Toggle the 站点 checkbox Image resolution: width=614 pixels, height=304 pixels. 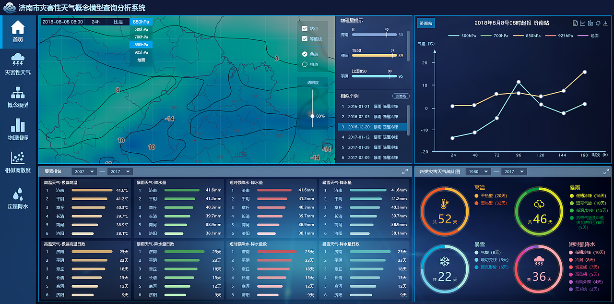pyautogui.click(x=305, y=29)
